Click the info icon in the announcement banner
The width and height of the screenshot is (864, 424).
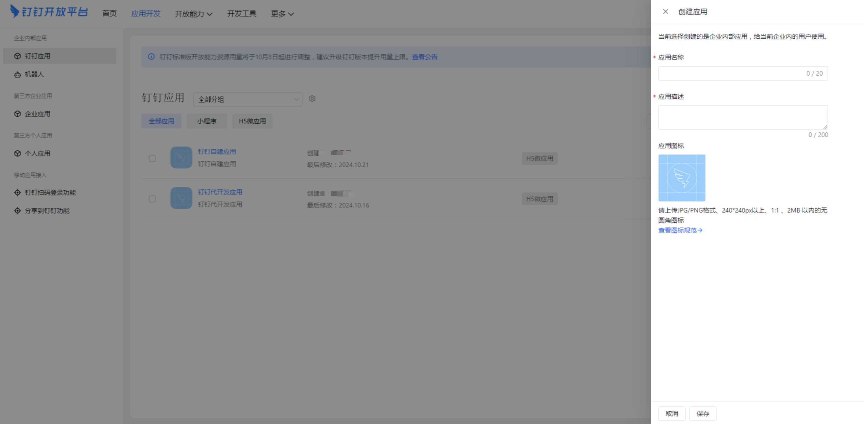coord(151,57)
